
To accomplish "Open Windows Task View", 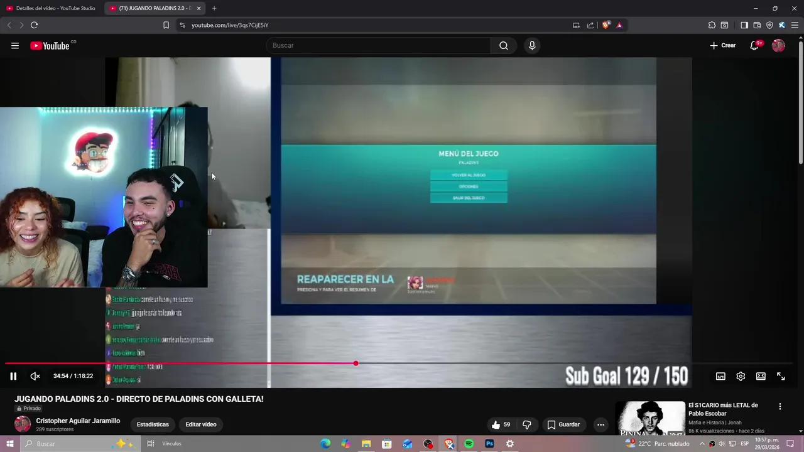I will (x=151, y=444).
